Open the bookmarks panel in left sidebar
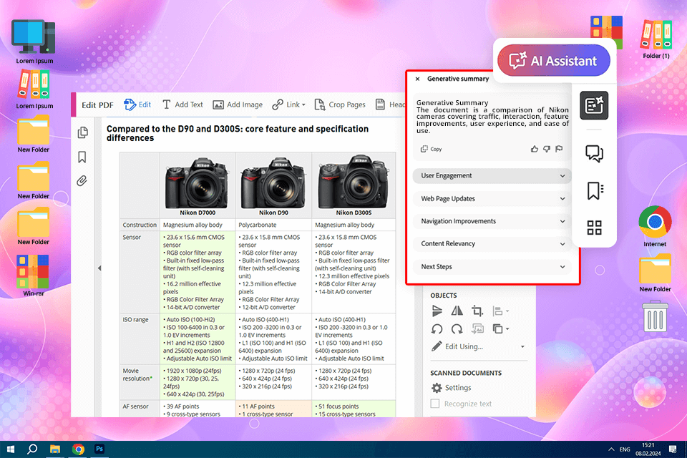The width and height of the screenshot is (687, 458). (x=82, y=157)
